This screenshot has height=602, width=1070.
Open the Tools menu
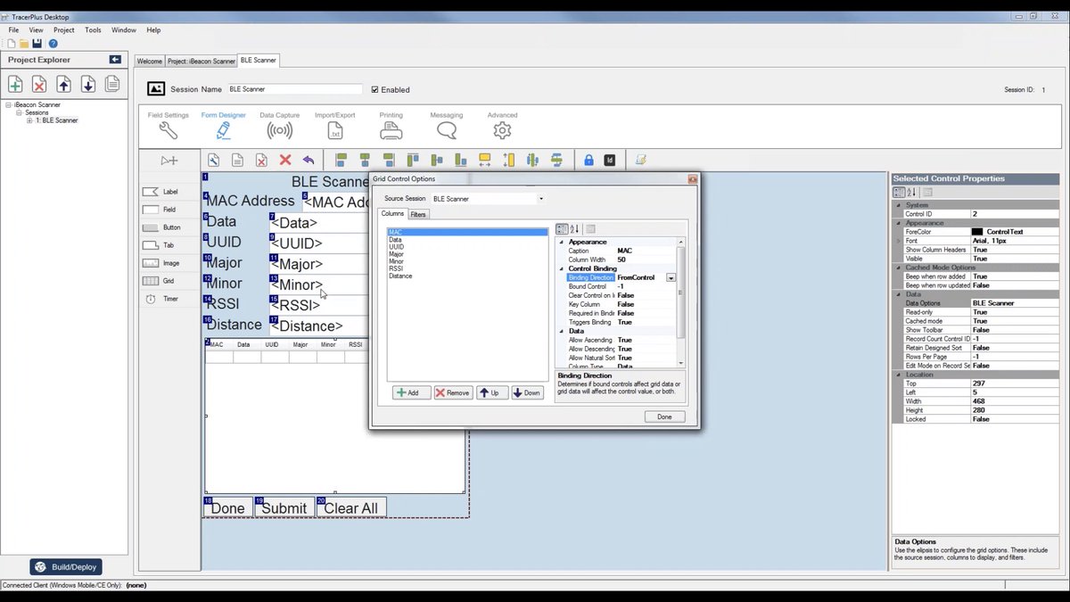click(x=93, y=29)
